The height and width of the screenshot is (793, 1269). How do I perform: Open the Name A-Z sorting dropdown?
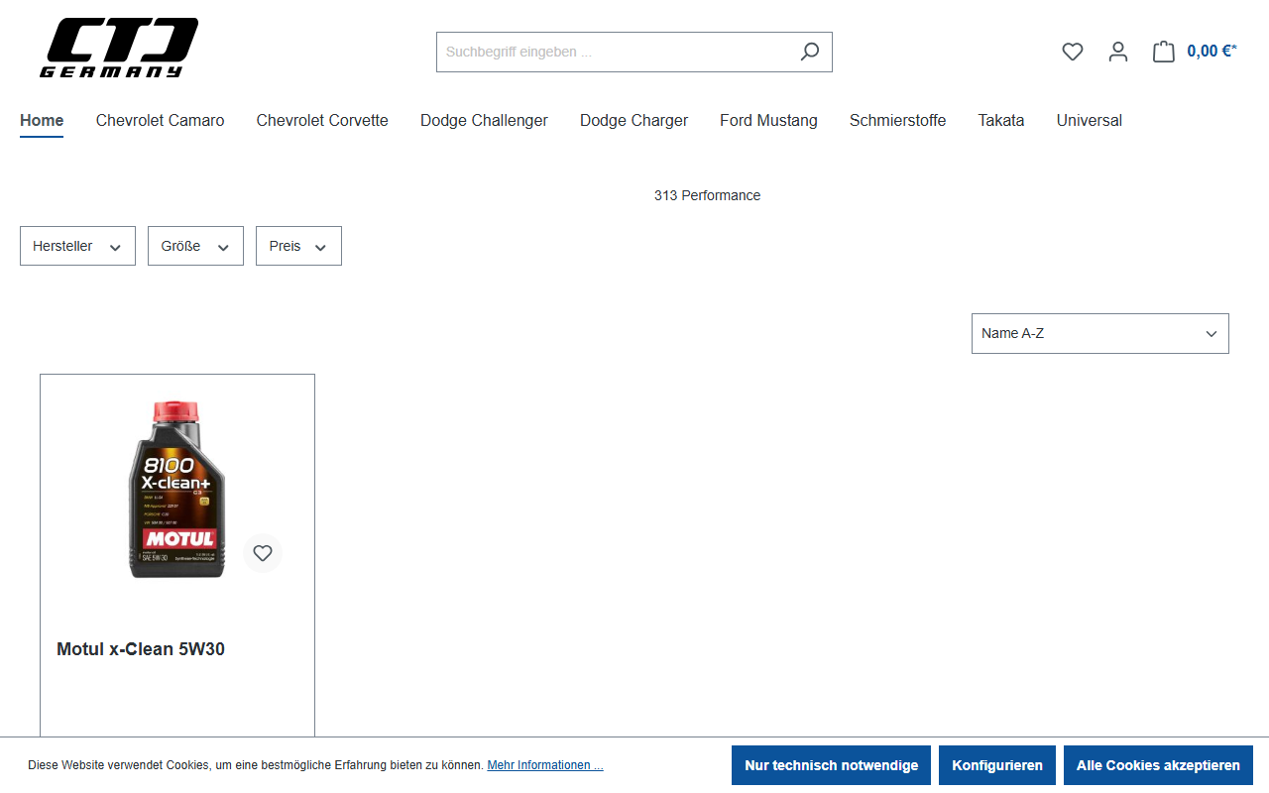pyautogui.click(x=1100, y=334)
